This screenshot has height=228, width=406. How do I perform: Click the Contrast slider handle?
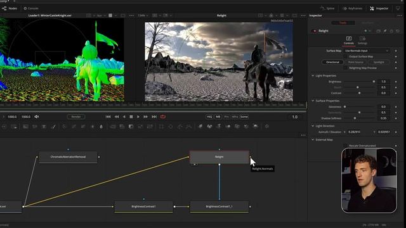pos(360,93)
